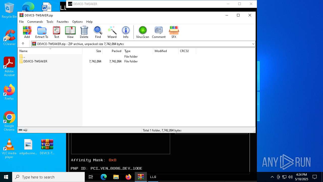Open the Tools menu

pyautogui.click(x=50, y=22)
